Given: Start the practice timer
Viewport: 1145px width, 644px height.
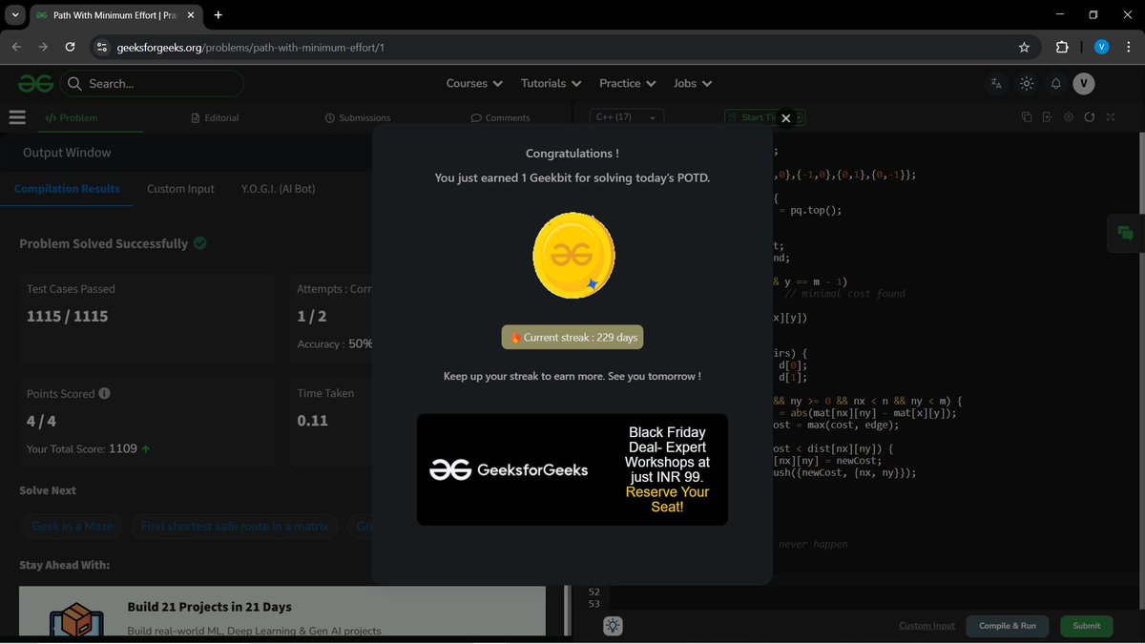Looking at the screenshot, I should click(755, 117).
